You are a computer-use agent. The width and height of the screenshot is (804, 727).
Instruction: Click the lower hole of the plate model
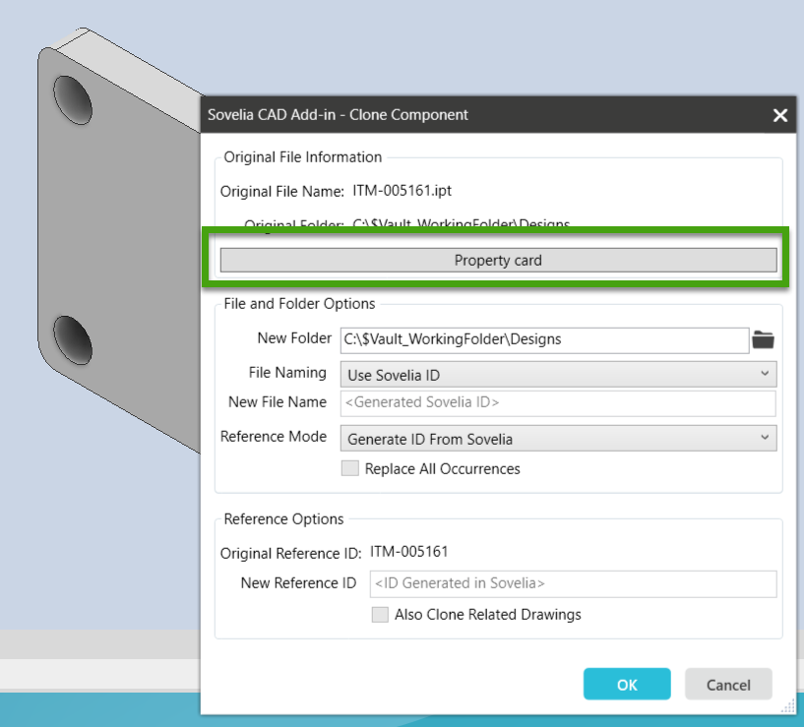tap(73, 340)
